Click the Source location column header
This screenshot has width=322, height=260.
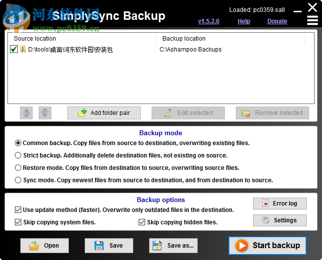(82, 39)
